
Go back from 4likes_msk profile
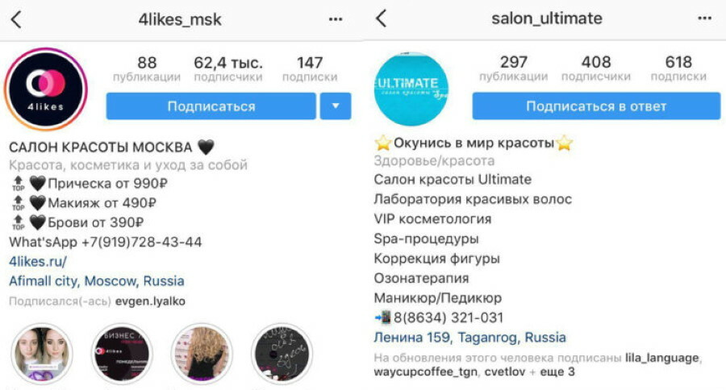[x=16, y=20]
